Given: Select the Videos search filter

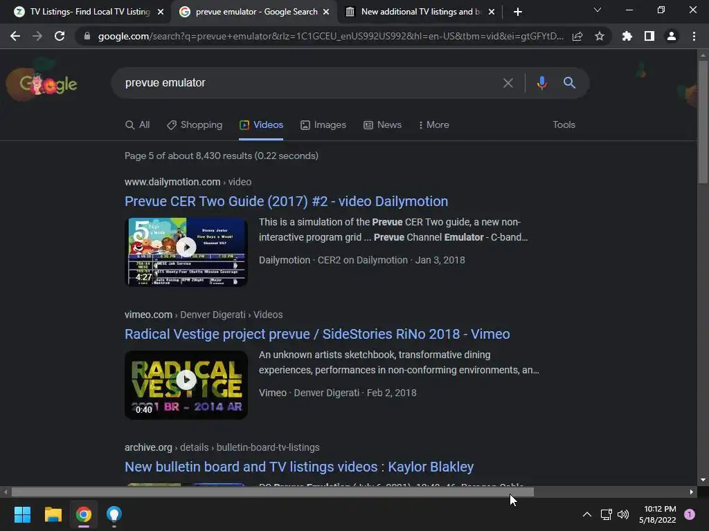Looking at the screenshot, I should (261, 124).
